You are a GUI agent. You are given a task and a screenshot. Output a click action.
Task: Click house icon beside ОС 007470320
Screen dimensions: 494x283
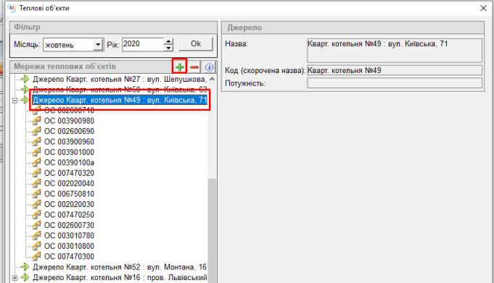[x=36, y=173]
